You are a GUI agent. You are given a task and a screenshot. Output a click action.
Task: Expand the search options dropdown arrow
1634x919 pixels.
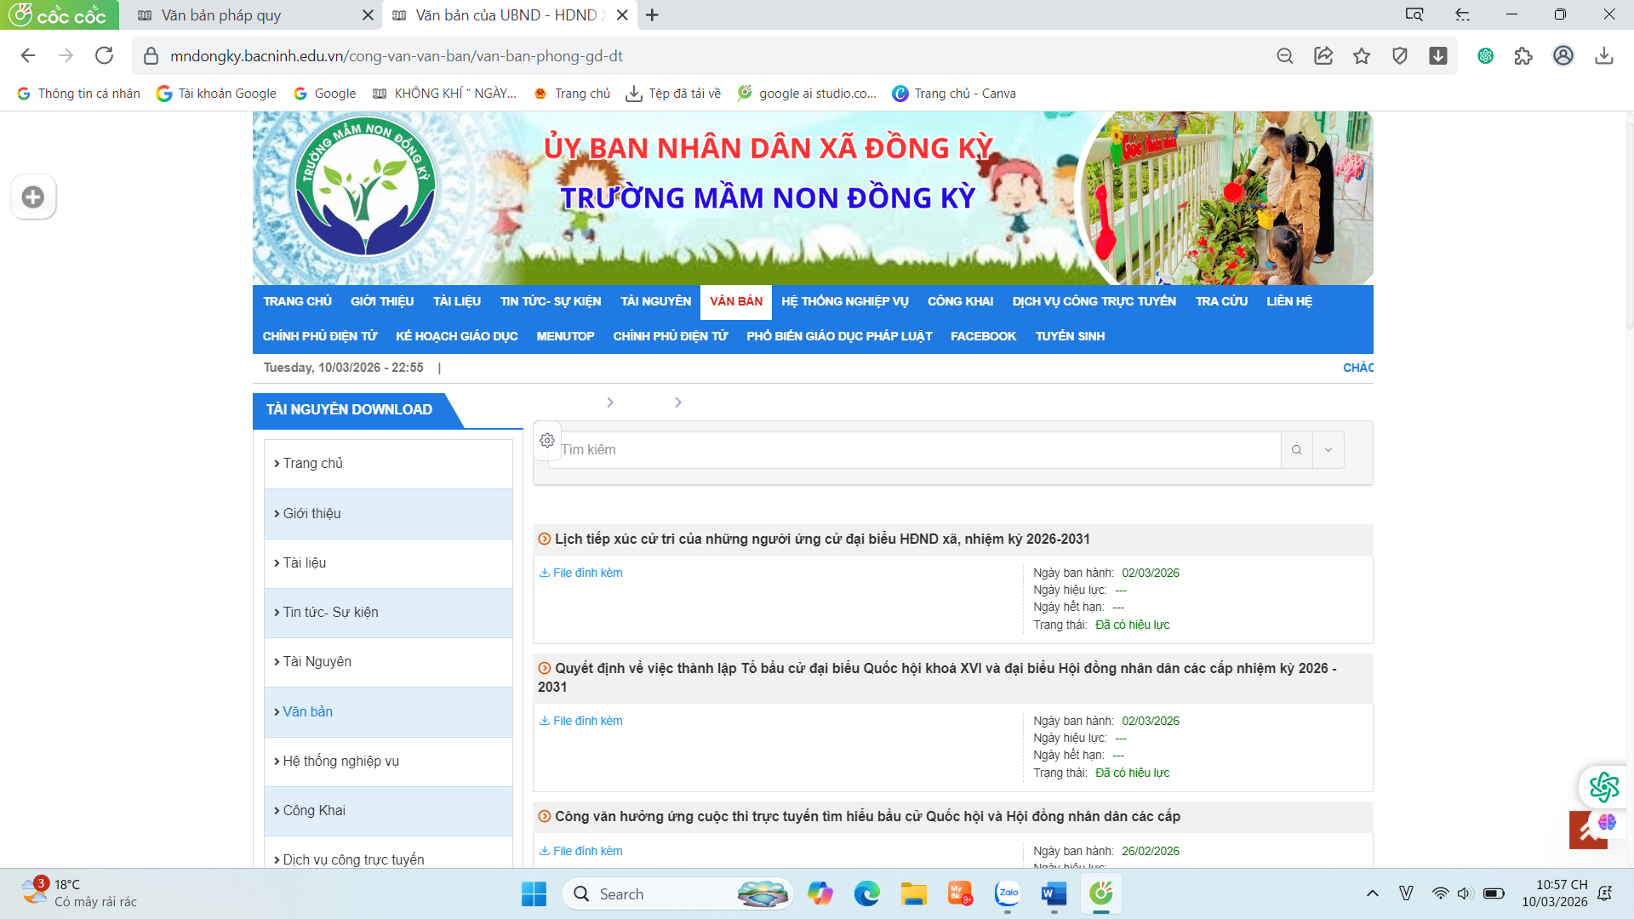click(1328, 449)
